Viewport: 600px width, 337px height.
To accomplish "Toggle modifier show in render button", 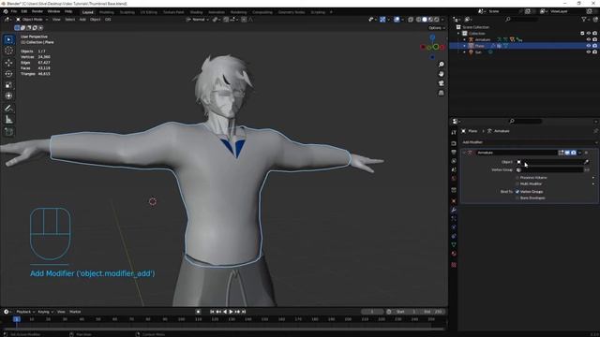I will 573,153.
